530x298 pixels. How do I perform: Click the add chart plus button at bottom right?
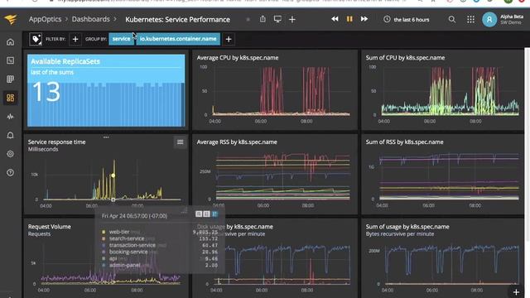tap(516, 292)
